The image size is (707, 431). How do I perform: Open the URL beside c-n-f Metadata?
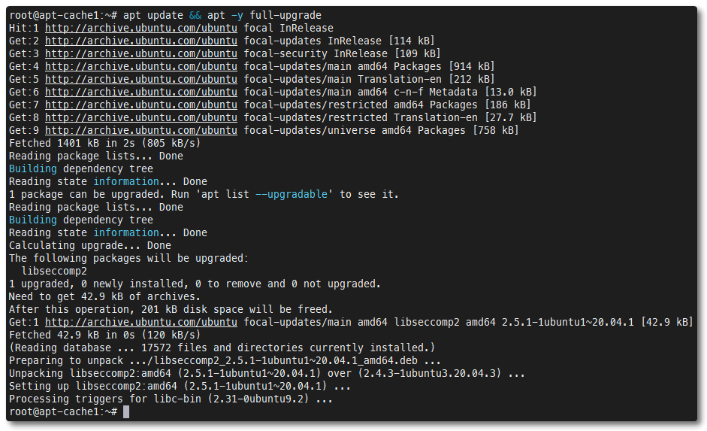[141, 92]
